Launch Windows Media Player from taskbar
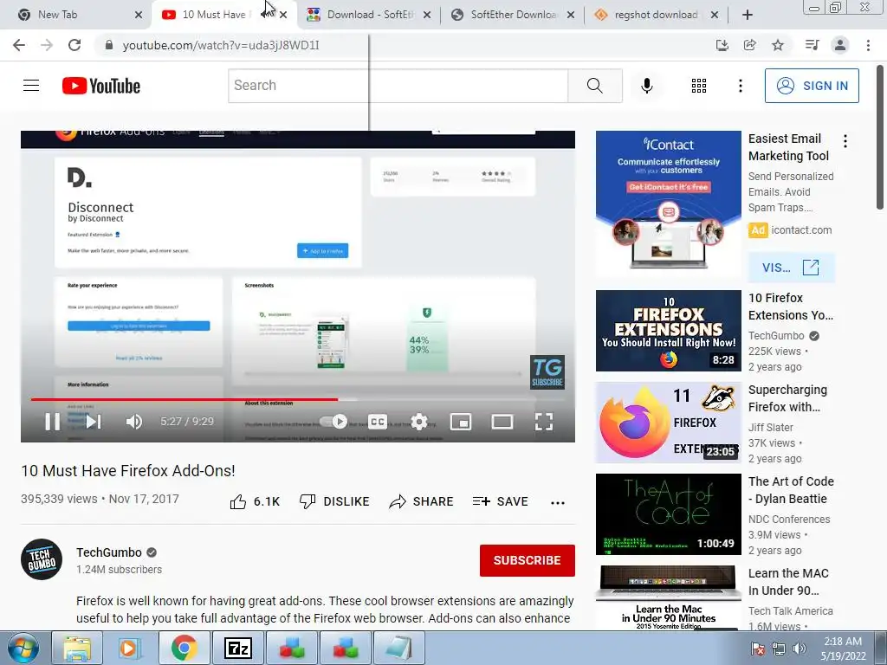The height and width of the screenshot is (665, 887). pyautogui.click(x=130, y=648)
